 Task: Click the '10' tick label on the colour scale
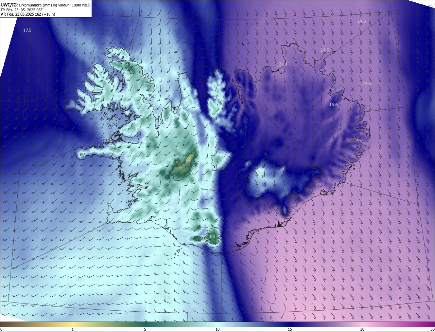[217, 330]
